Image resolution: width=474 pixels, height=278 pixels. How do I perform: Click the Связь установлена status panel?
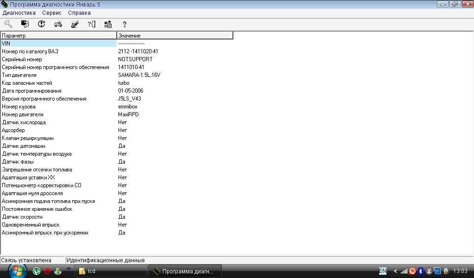(32, 260)
